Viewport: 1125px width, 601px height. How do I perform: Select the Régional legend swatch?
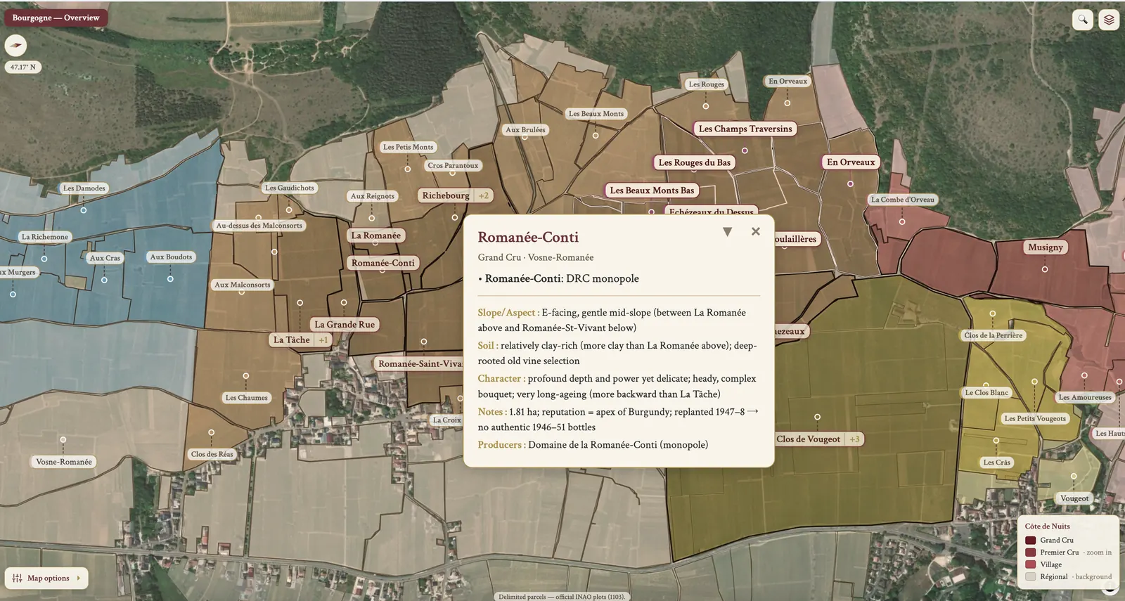[x=1031, y=576]
